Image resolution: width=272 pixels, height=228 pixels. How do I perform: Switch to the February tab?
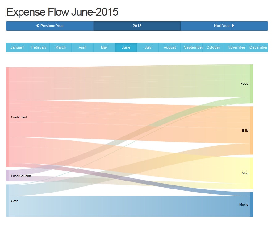point(39,47)
